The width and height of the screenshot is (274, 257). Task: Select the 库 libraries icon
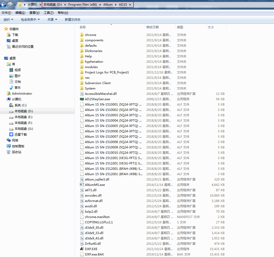click(x=8, y=64)
